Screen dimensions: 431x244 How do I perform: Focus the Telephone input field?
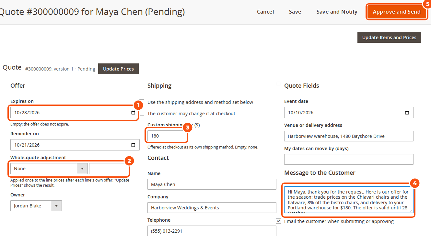point(212,231)
